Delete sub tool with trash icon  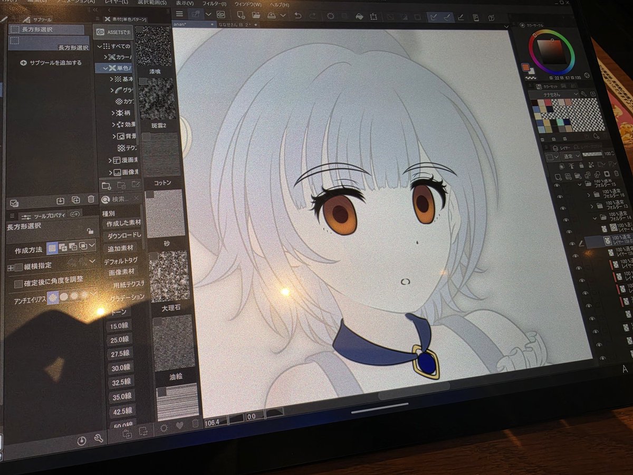click(x=91, y=199)
